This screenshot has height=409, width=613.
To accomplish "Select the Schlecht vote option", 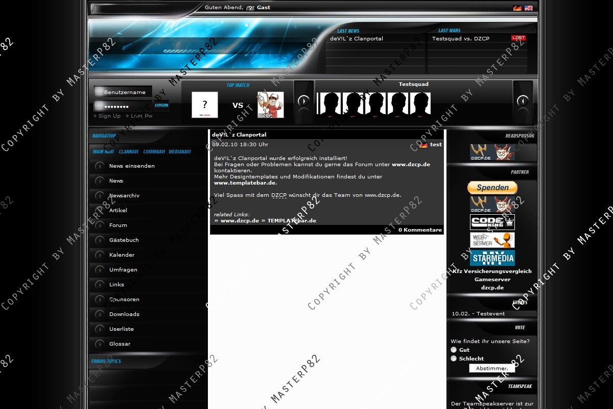I will [454, 358].
